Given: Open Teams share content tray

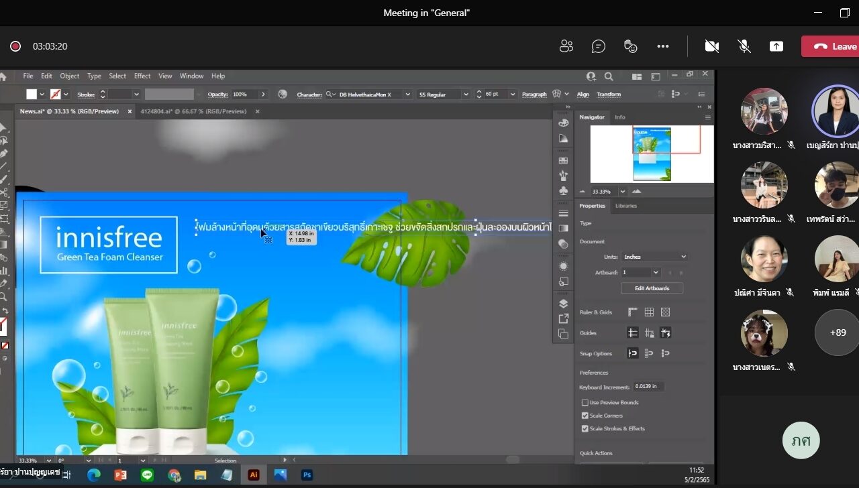Looking at the screenshot, I should point(776,46).
